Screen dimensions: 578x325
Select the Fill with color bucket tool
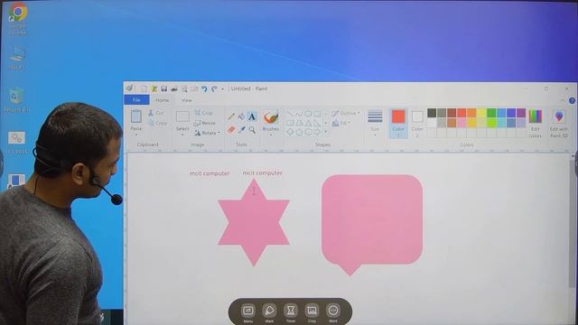241,116
